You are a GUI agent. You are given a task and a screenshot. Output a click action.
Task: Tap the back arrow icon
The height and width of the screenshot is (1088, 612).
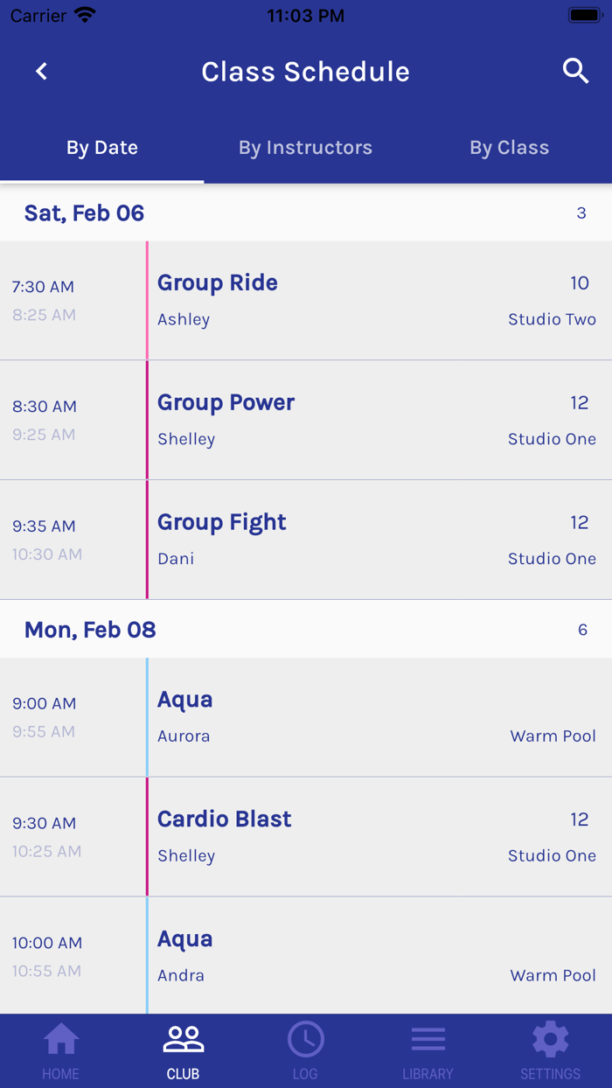[x=41, y=72]
